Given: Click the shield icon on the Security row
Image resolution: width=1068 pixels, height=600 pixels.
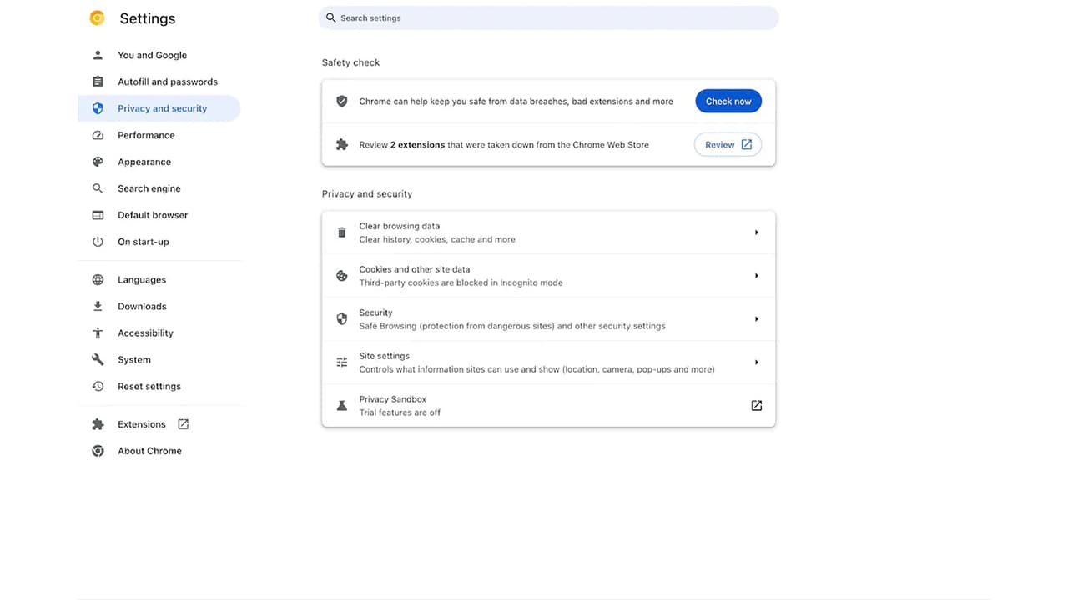Looking at the screenshot, I should (x=341, y=318).
